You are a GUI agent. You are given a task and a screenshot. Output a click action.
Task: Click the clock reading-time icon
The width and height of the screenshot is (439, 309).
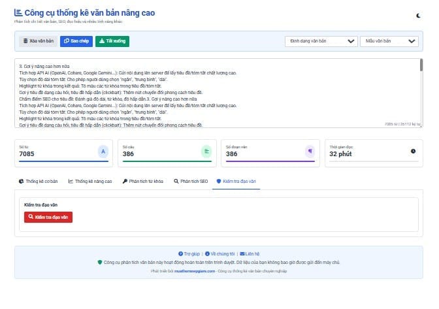coord(412,151)
